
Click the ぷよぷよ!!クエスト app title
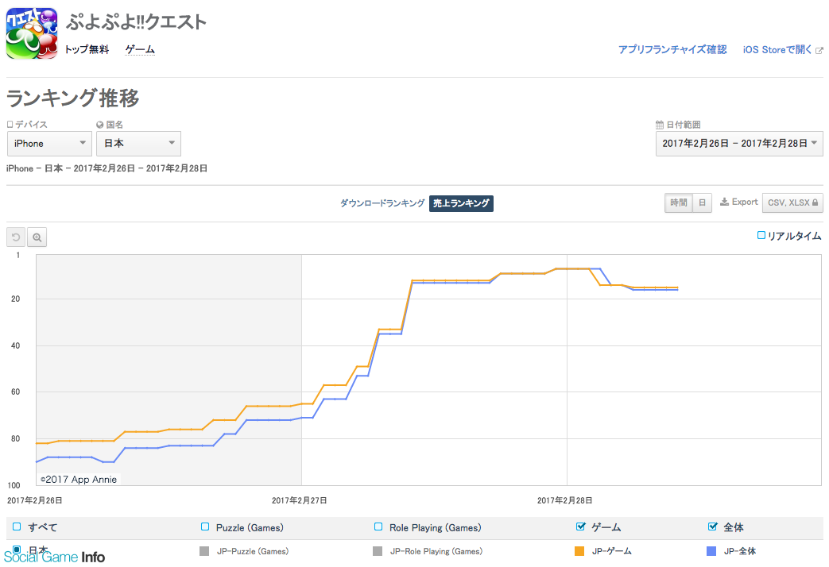[137, 22]
